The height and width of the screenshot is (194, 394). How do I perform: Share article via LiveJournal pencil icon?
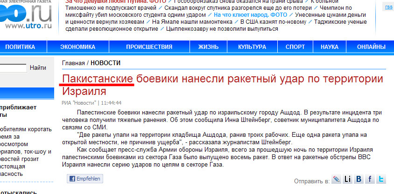(x=336, y=179)
